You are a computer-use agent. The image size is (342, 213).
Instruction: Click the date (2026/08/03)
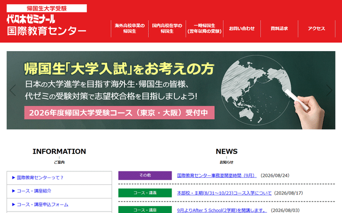[285, 210]
